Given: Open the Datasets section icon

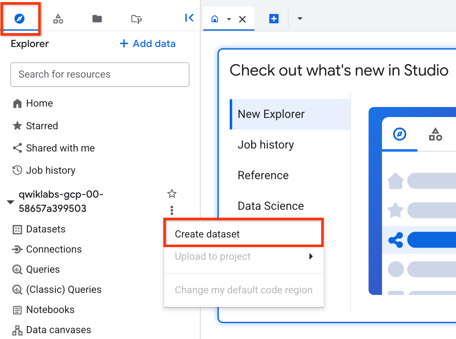Looking at the screenshot, I should [x=46, y=229].
